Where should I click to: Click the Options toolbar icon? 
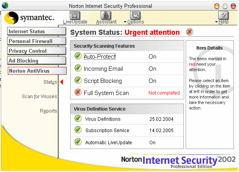click(x=135, y=15)
